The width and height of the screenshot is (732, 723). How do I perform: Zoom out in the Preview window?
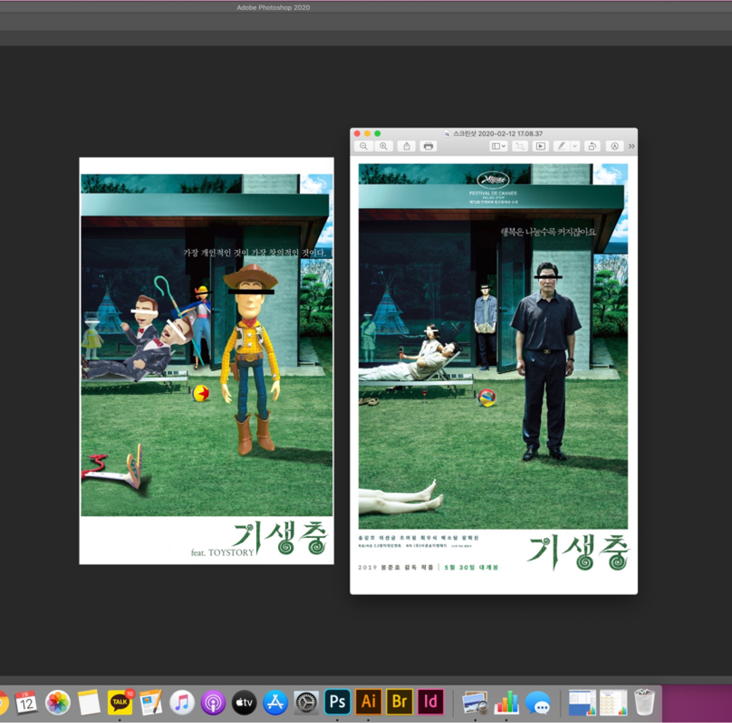click(363, 146)
